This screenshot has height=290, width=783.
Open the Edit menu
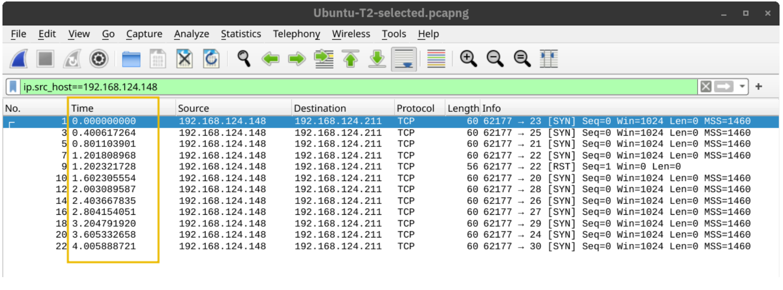[47, 34]
